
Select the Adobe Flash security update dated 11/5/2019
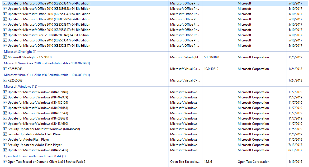[35, 134]
